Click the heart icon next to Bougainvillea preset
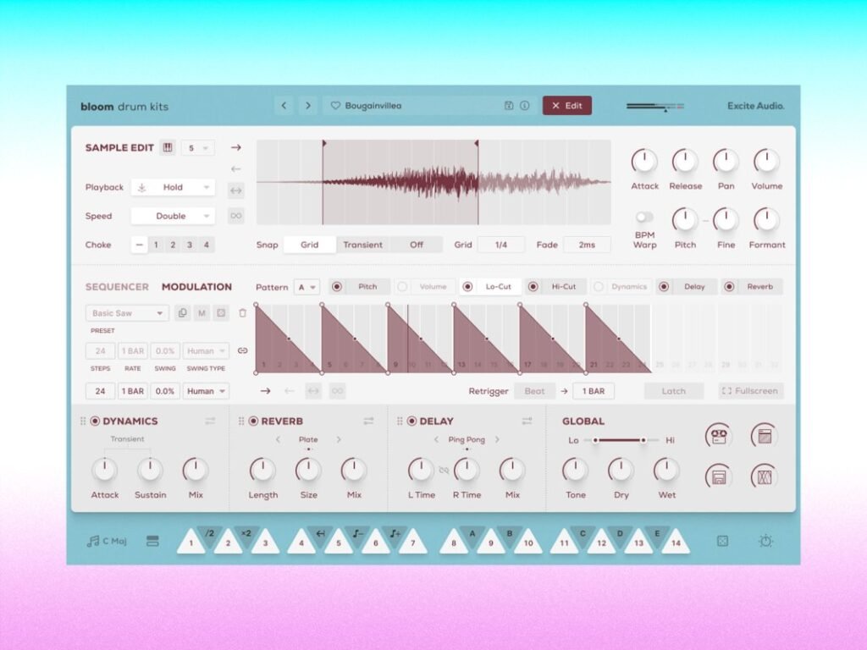The height and width of the screenshot is (650, 867). tap(338, 105)
